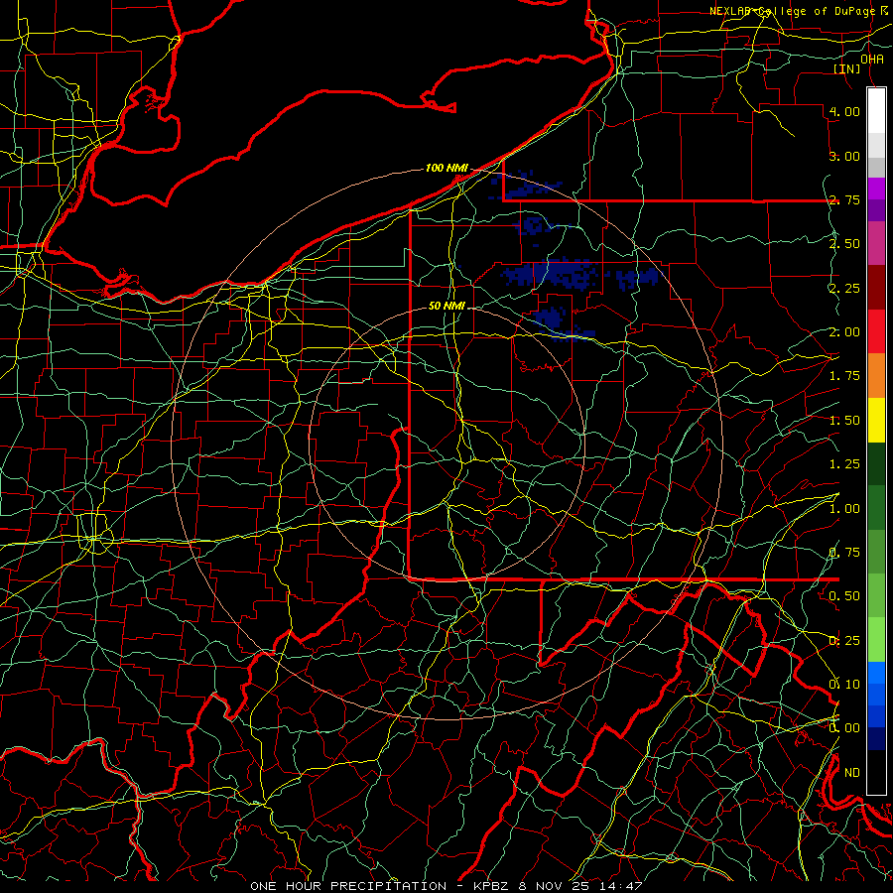Click the "0.75" legend value
The image size is (893, 893).
pos(844,553)
